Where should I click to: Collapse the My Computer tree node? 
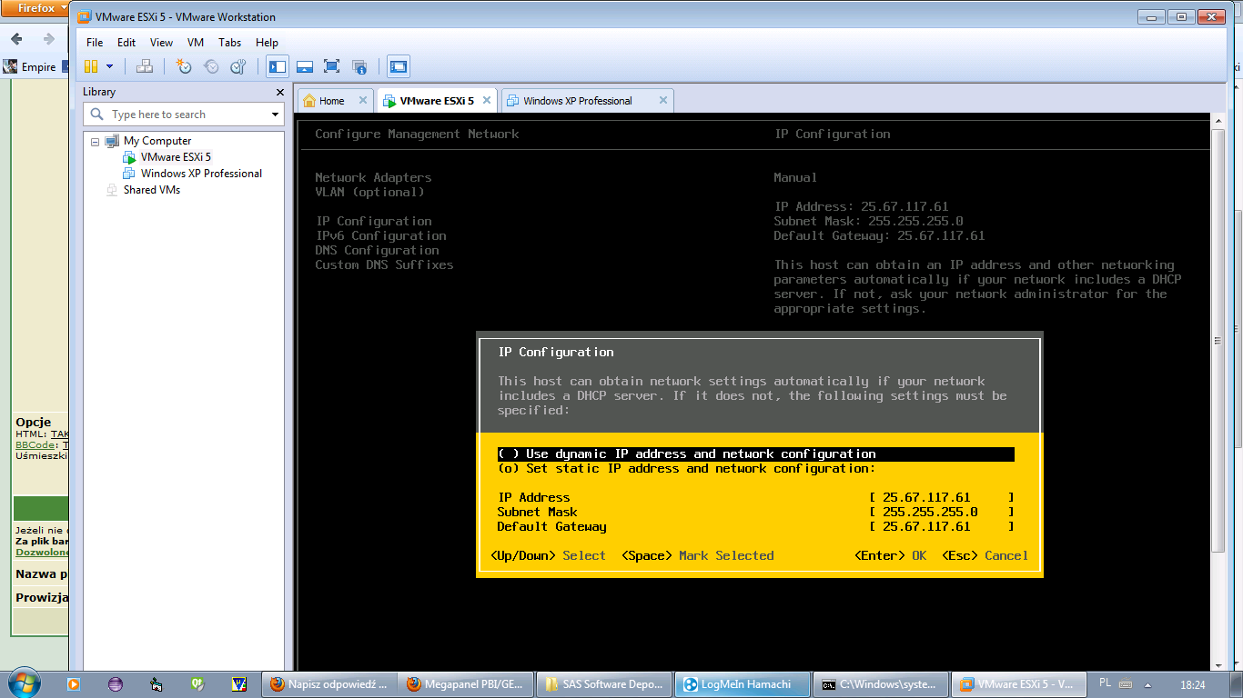click(x=95, y=142)
